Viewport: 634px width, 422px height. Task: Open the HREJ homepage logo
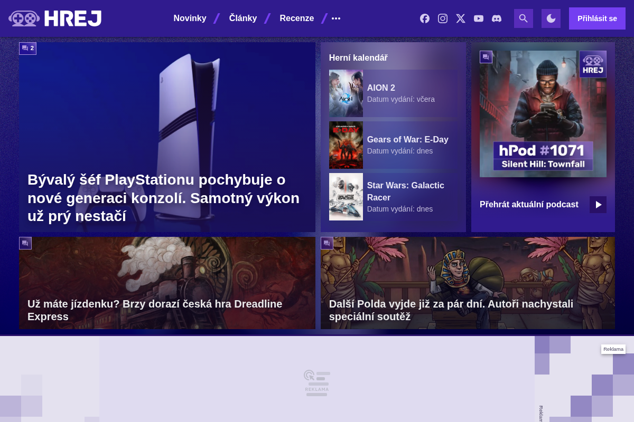pos(55,18)
